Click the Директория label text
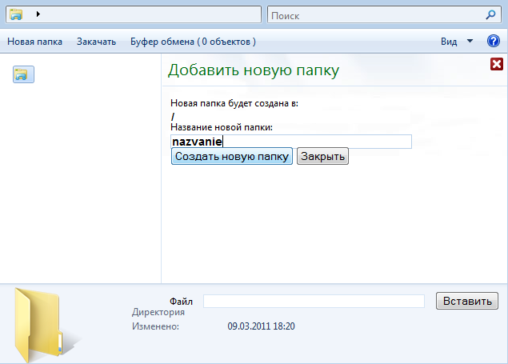Image resolution: width=508 pixels, height=364 pixels. [158, 312]
